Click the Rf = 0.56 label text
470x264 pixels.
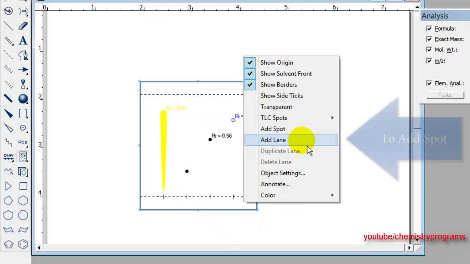coord(222,136)
